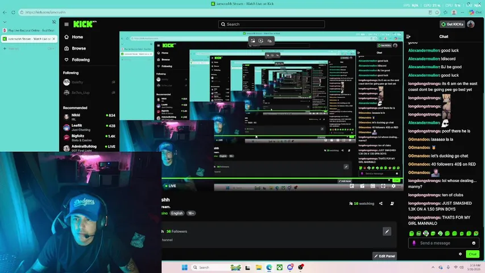Open the browser favorites list icon
The image size is (485, 273).
(445, 13)
